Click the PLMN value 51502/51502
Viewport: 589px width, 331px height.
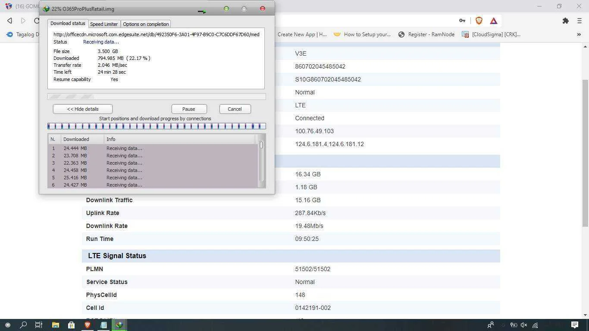(313, 269)
